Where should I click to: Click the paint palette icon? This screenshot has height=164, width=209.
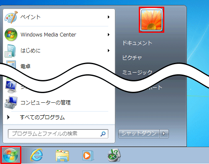[11, 17]
